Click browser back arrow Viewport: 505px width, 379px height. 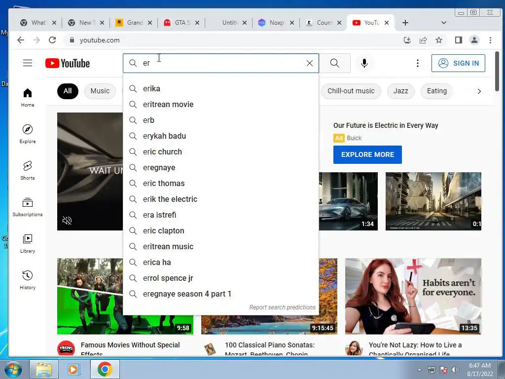tap(21, 40)
